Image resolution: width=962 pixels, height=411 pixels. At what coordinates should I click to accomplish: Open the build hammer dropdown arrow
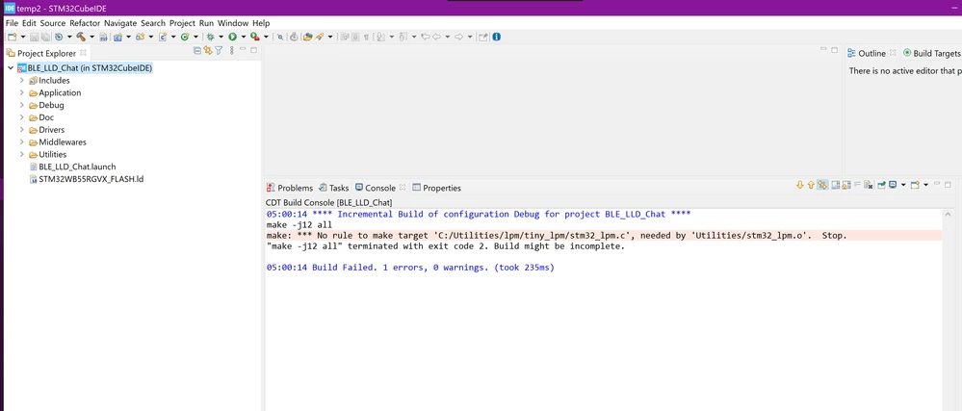point(92,37)
